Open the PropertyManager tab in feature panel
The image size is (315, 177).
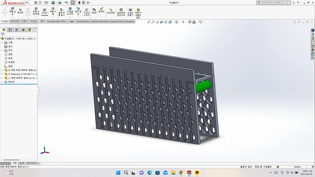10,30
